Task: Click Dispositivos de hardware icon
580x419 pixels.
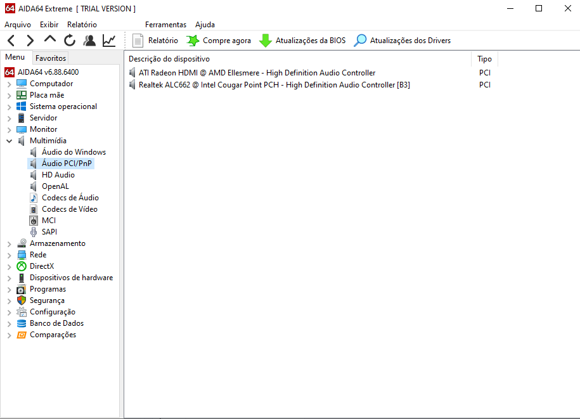Action: 22,278
